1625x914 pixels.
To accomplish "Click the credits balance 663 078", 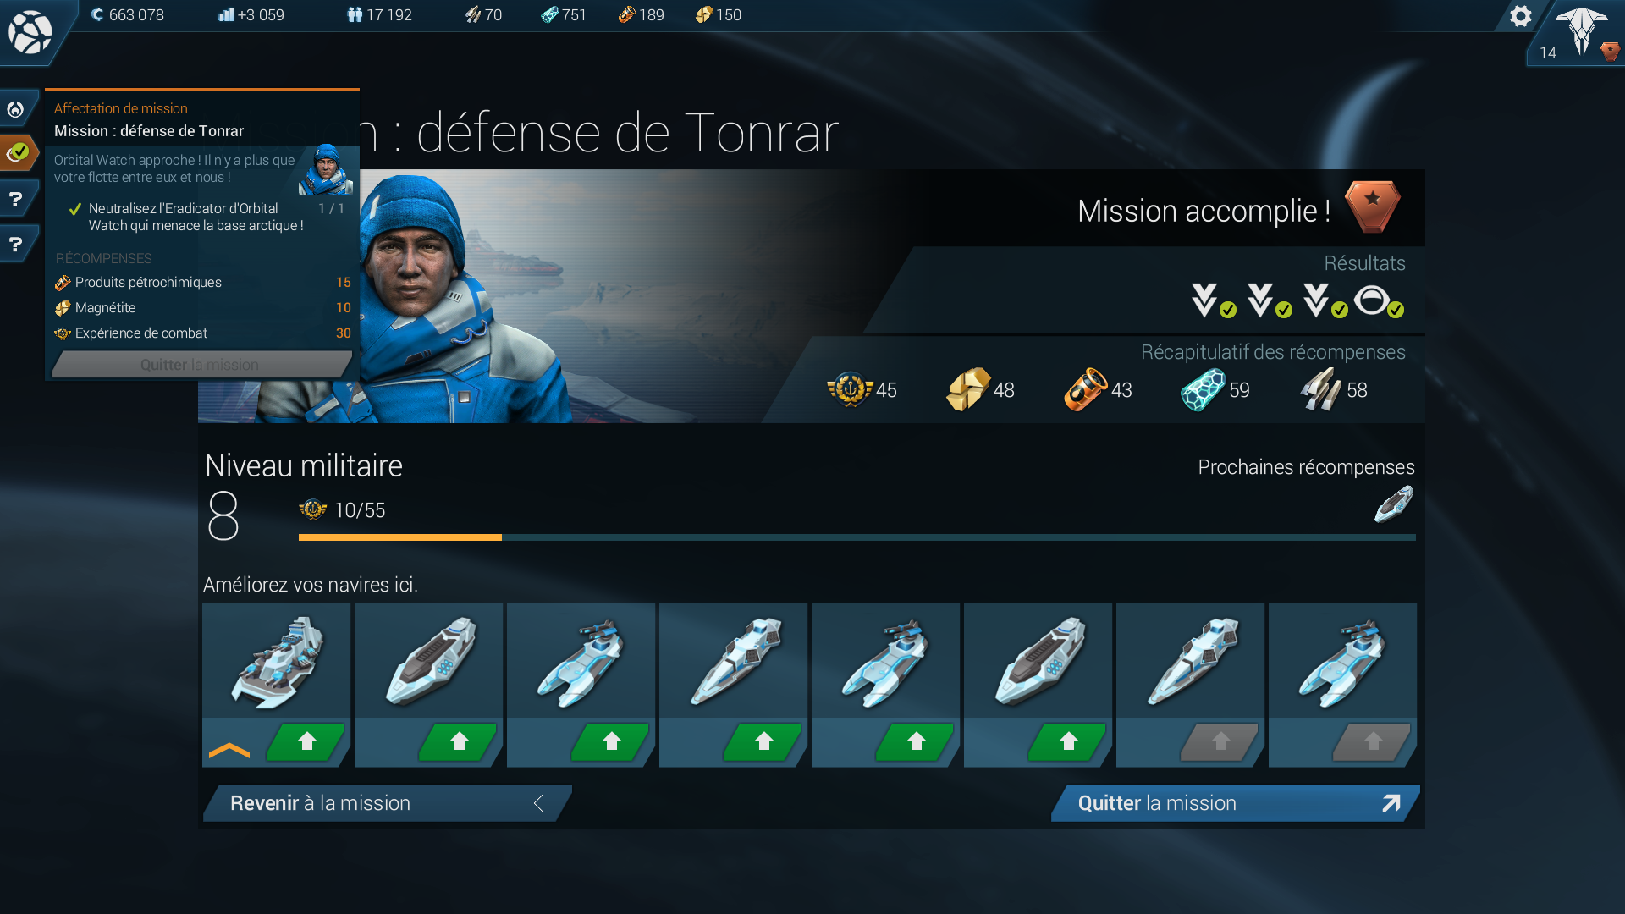I will [x=128, y=15].
